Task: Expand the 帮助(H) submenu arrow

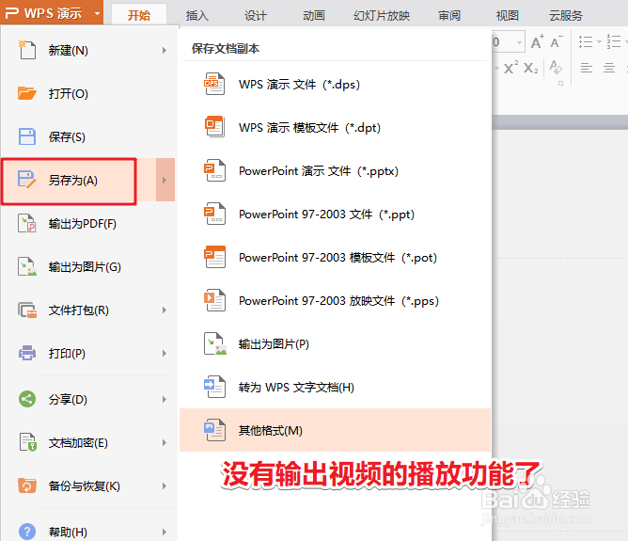Action: click(165, 532)
